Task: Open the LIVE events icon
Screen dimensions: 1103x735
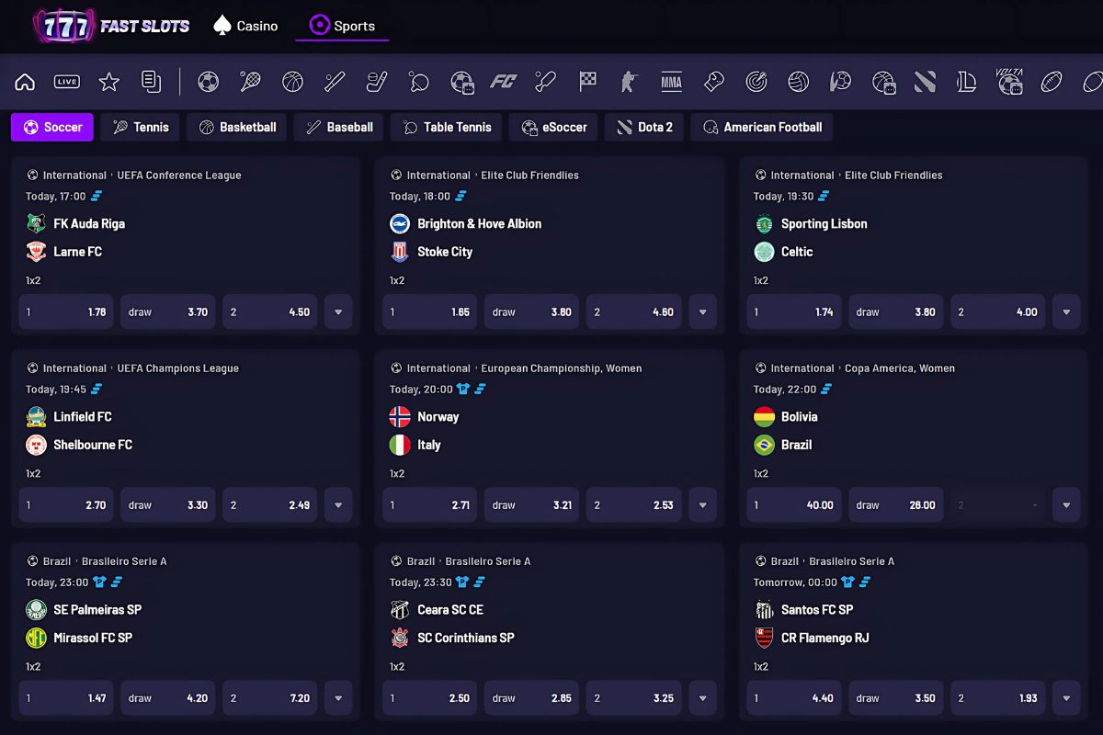Action: [x=67, y=82]
